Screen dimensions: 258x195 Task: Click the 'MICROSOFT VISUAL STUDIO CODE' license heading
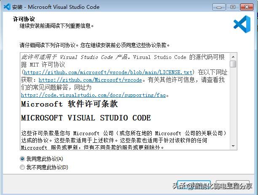pos(86,118)
